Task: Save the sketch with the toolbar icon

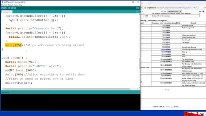Action: (14, 8)
